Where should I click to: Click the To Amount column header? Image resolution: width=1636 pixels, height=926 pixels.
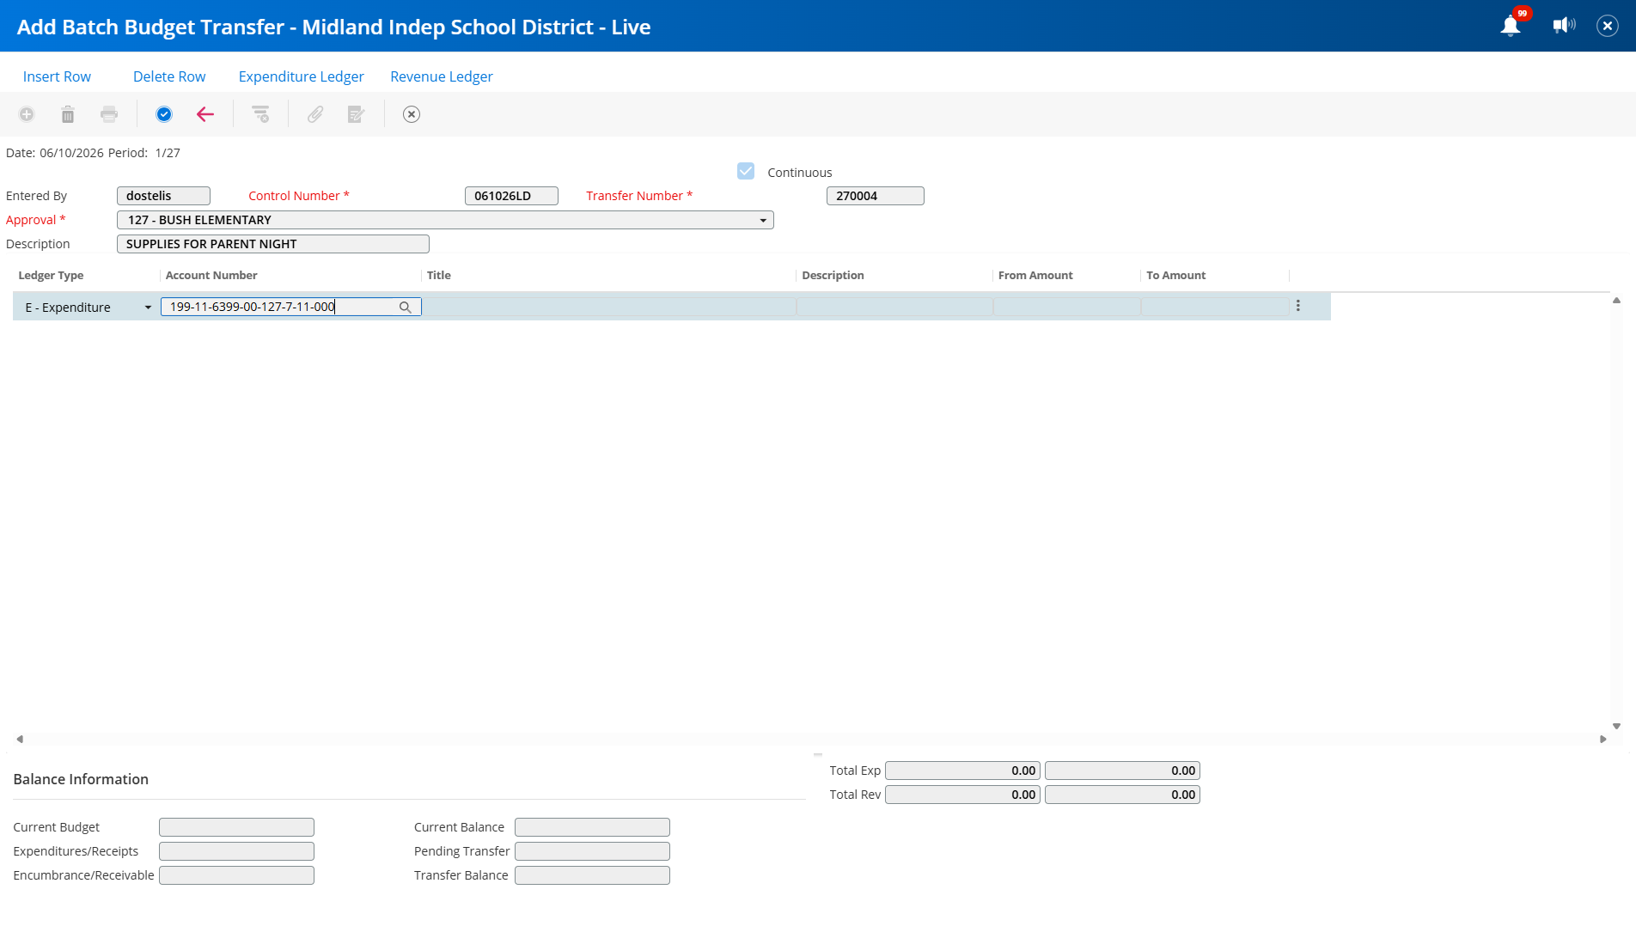pos(1176,276)
